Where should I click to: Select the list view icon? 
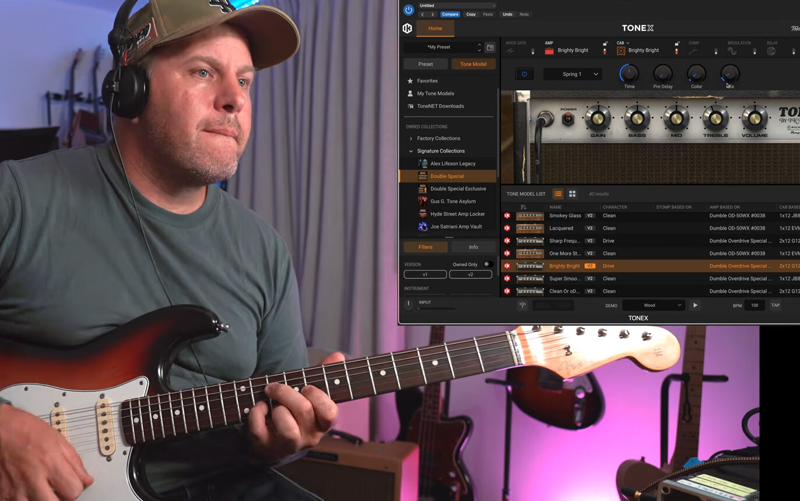click(x=558, y=194)
